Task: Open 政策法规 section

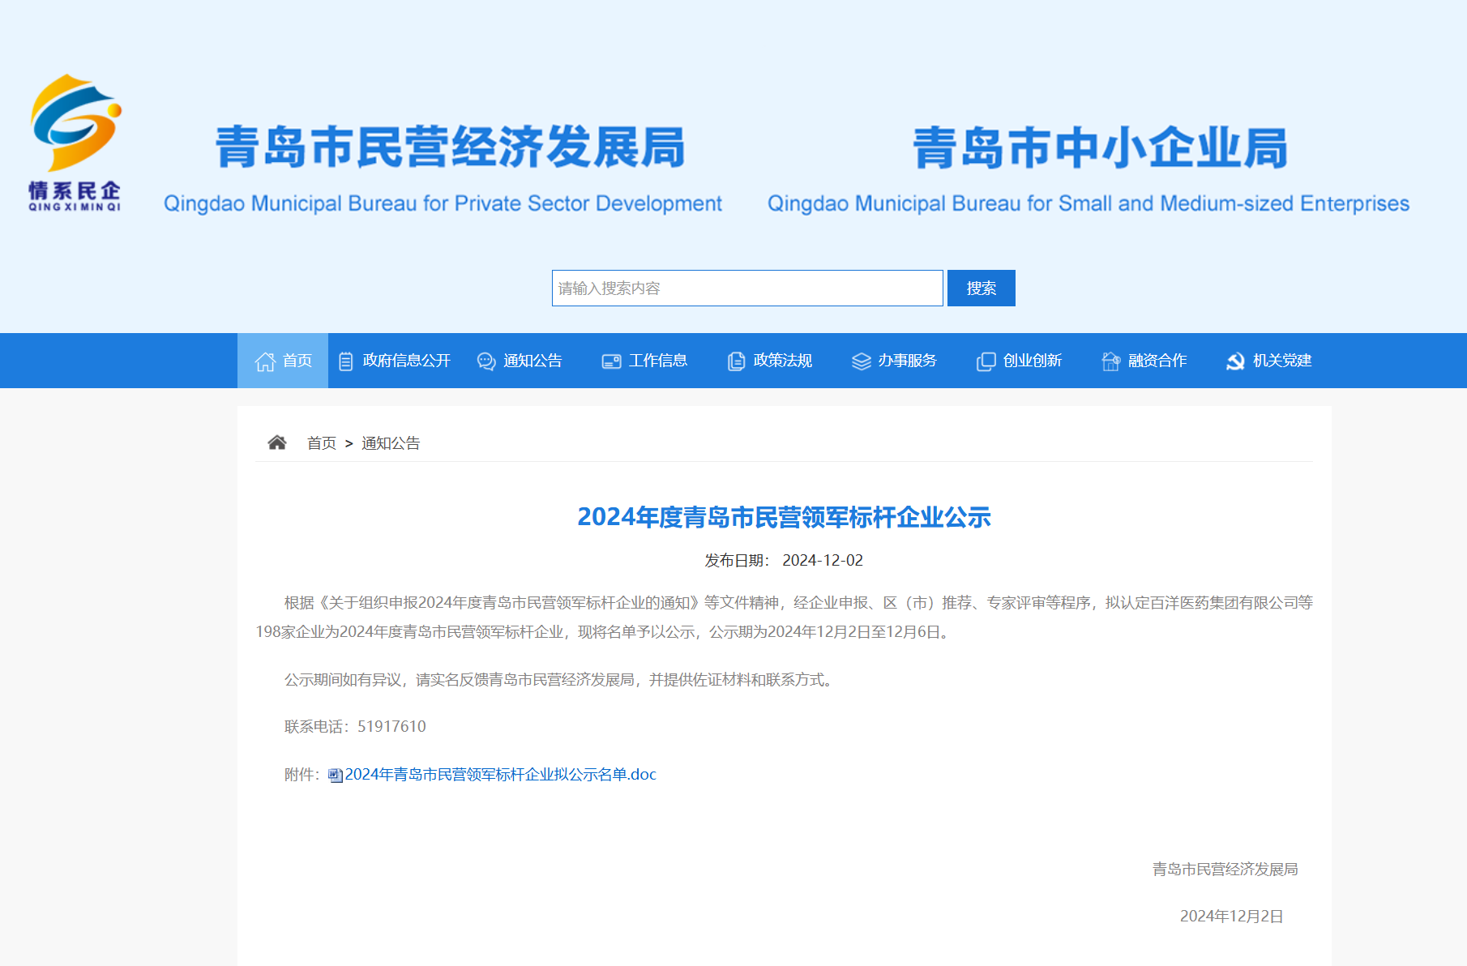Action: (783, 361)
